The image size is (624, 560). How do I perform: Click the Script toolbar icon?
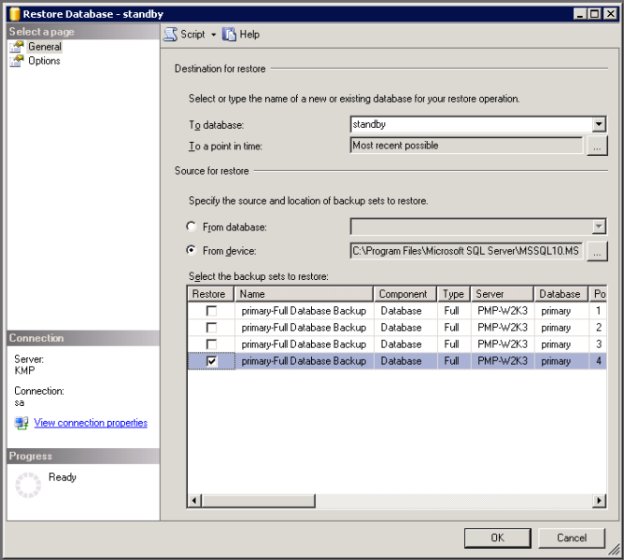click(x=171, y=35)
